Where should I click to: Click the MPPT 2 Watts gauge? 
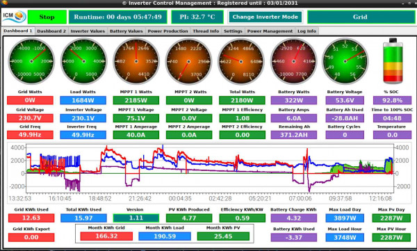[x=188, y=61]
